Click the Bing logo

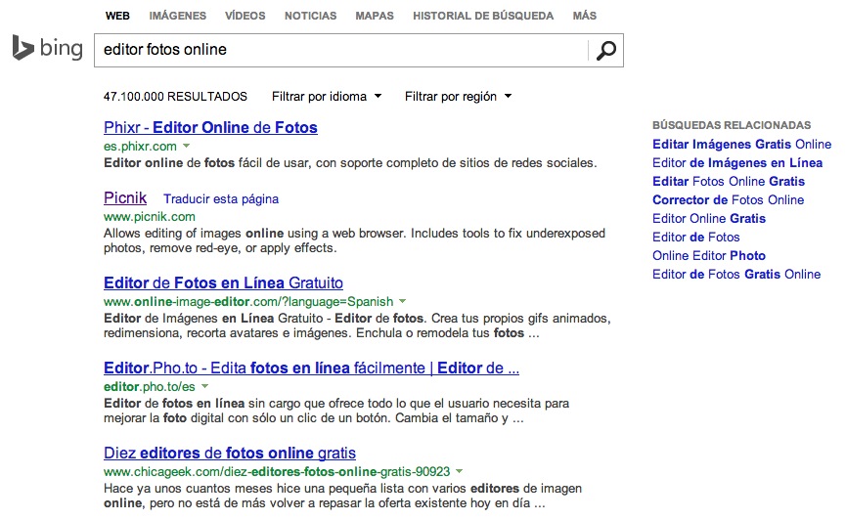click(47, 48)
